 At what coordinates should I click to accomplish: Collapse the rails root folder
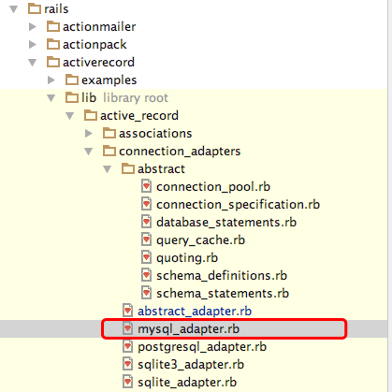[x=13, y=9]
